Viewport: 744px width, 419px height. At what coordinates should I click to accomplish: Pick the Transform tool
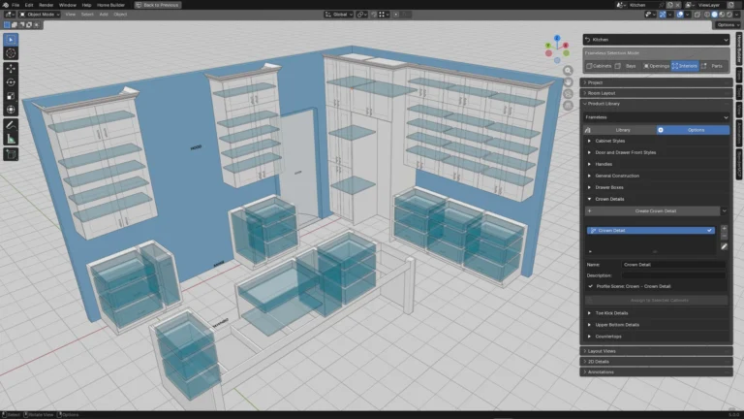click(x=11, y=111)
